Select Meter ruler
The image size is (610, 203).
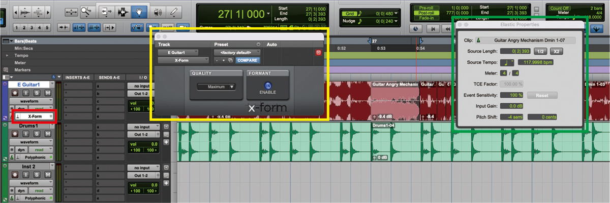point(21,62)
